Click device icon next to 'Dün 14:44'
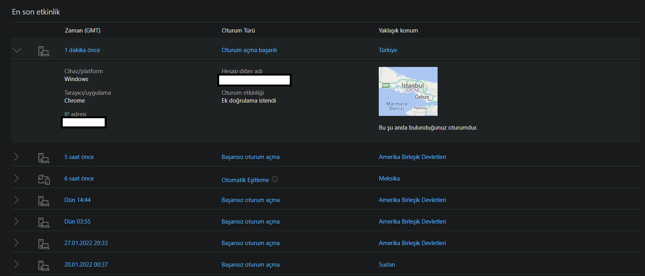The height and width of the screenshot is (276, 645). point(44,201)
